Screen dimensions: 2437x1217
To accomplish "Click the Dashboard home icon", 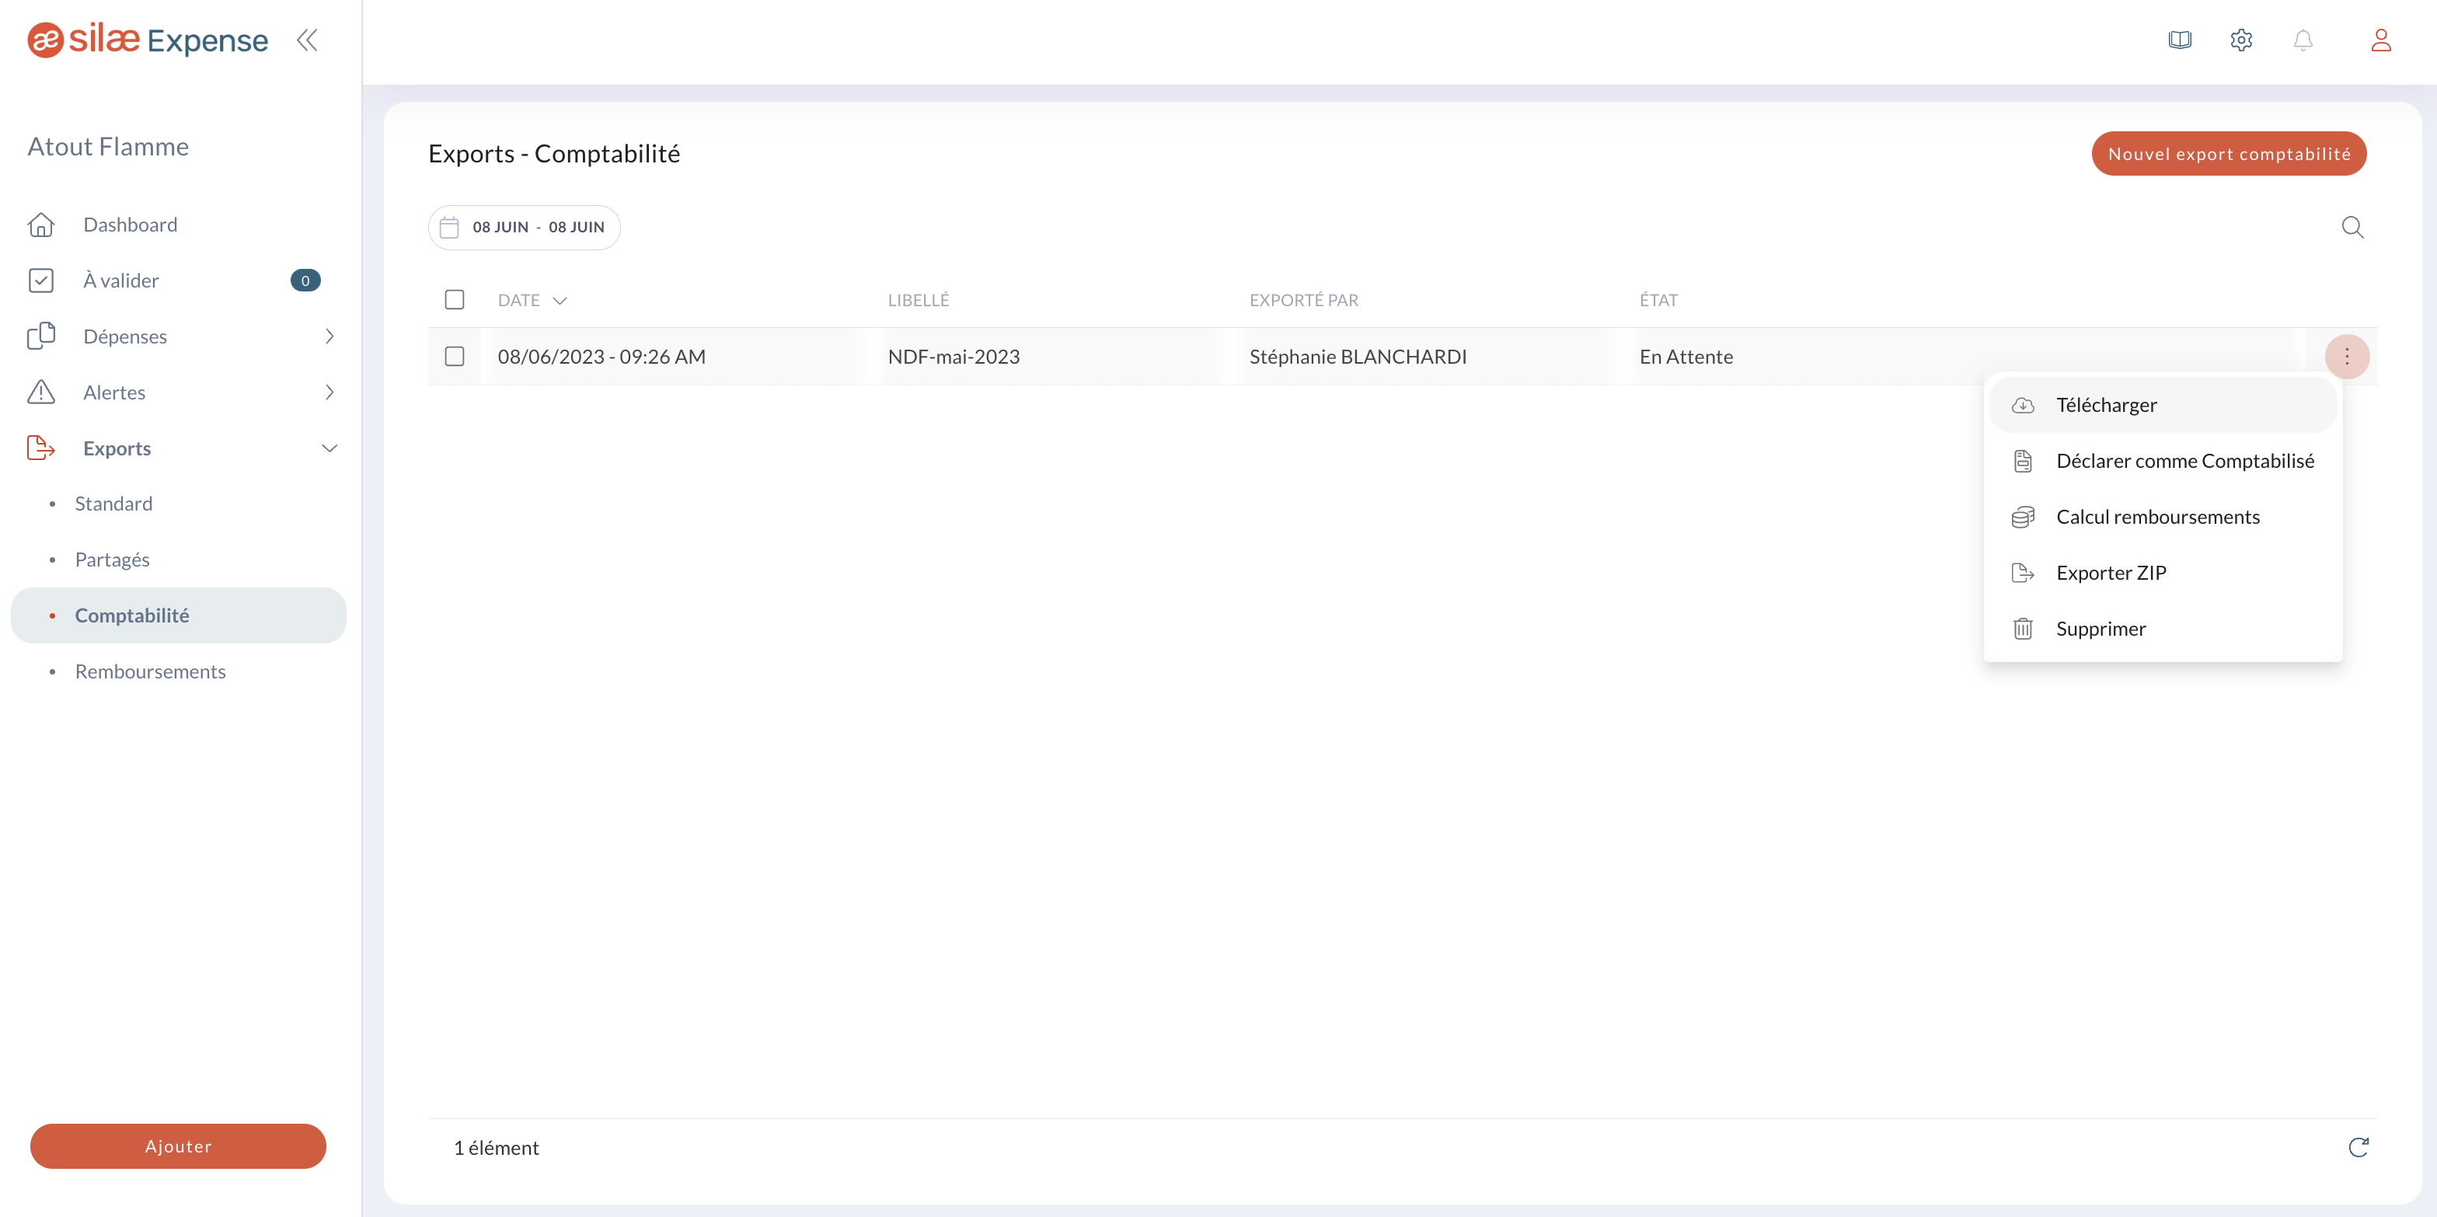I will pos(40,225).
